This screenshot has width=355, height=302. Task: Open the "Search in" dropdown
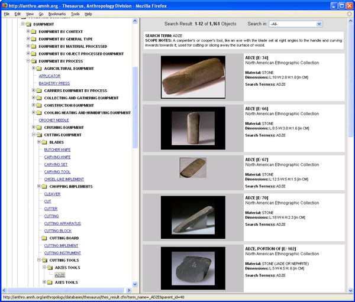[295, 24]
